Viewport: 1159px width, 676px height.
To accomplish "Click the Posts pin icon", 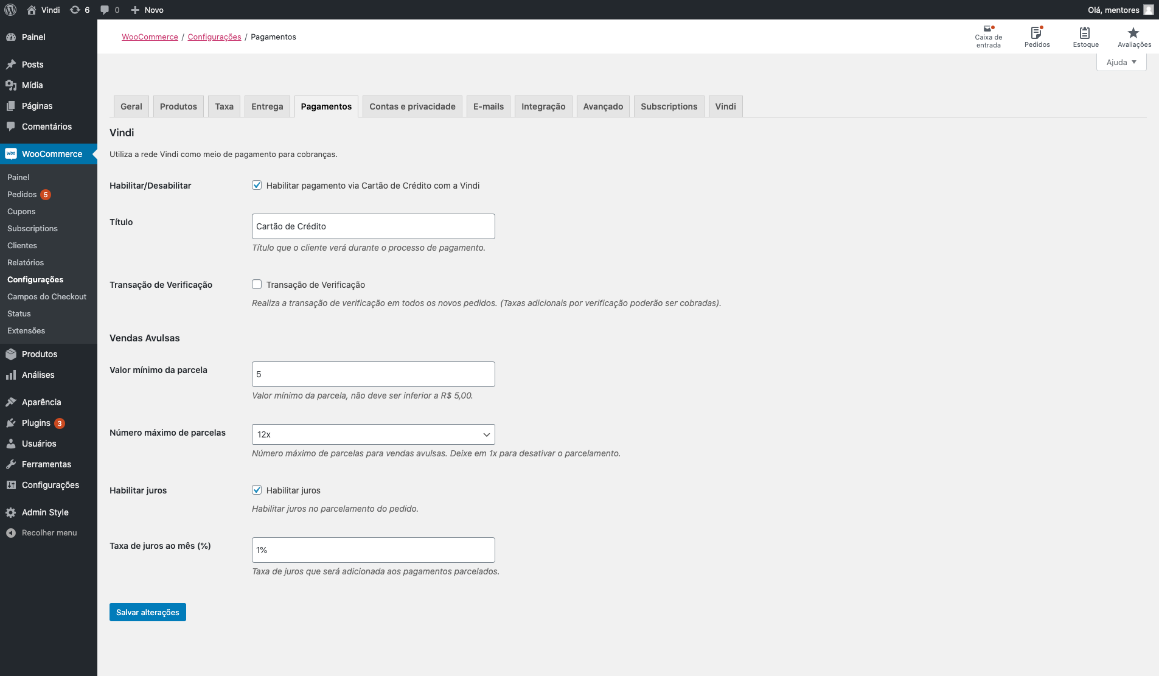I will click(x=11, y=64).
